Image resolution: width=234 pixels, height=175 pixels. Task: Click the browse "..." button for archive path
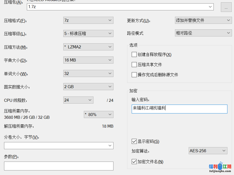[x=226, y=7]
